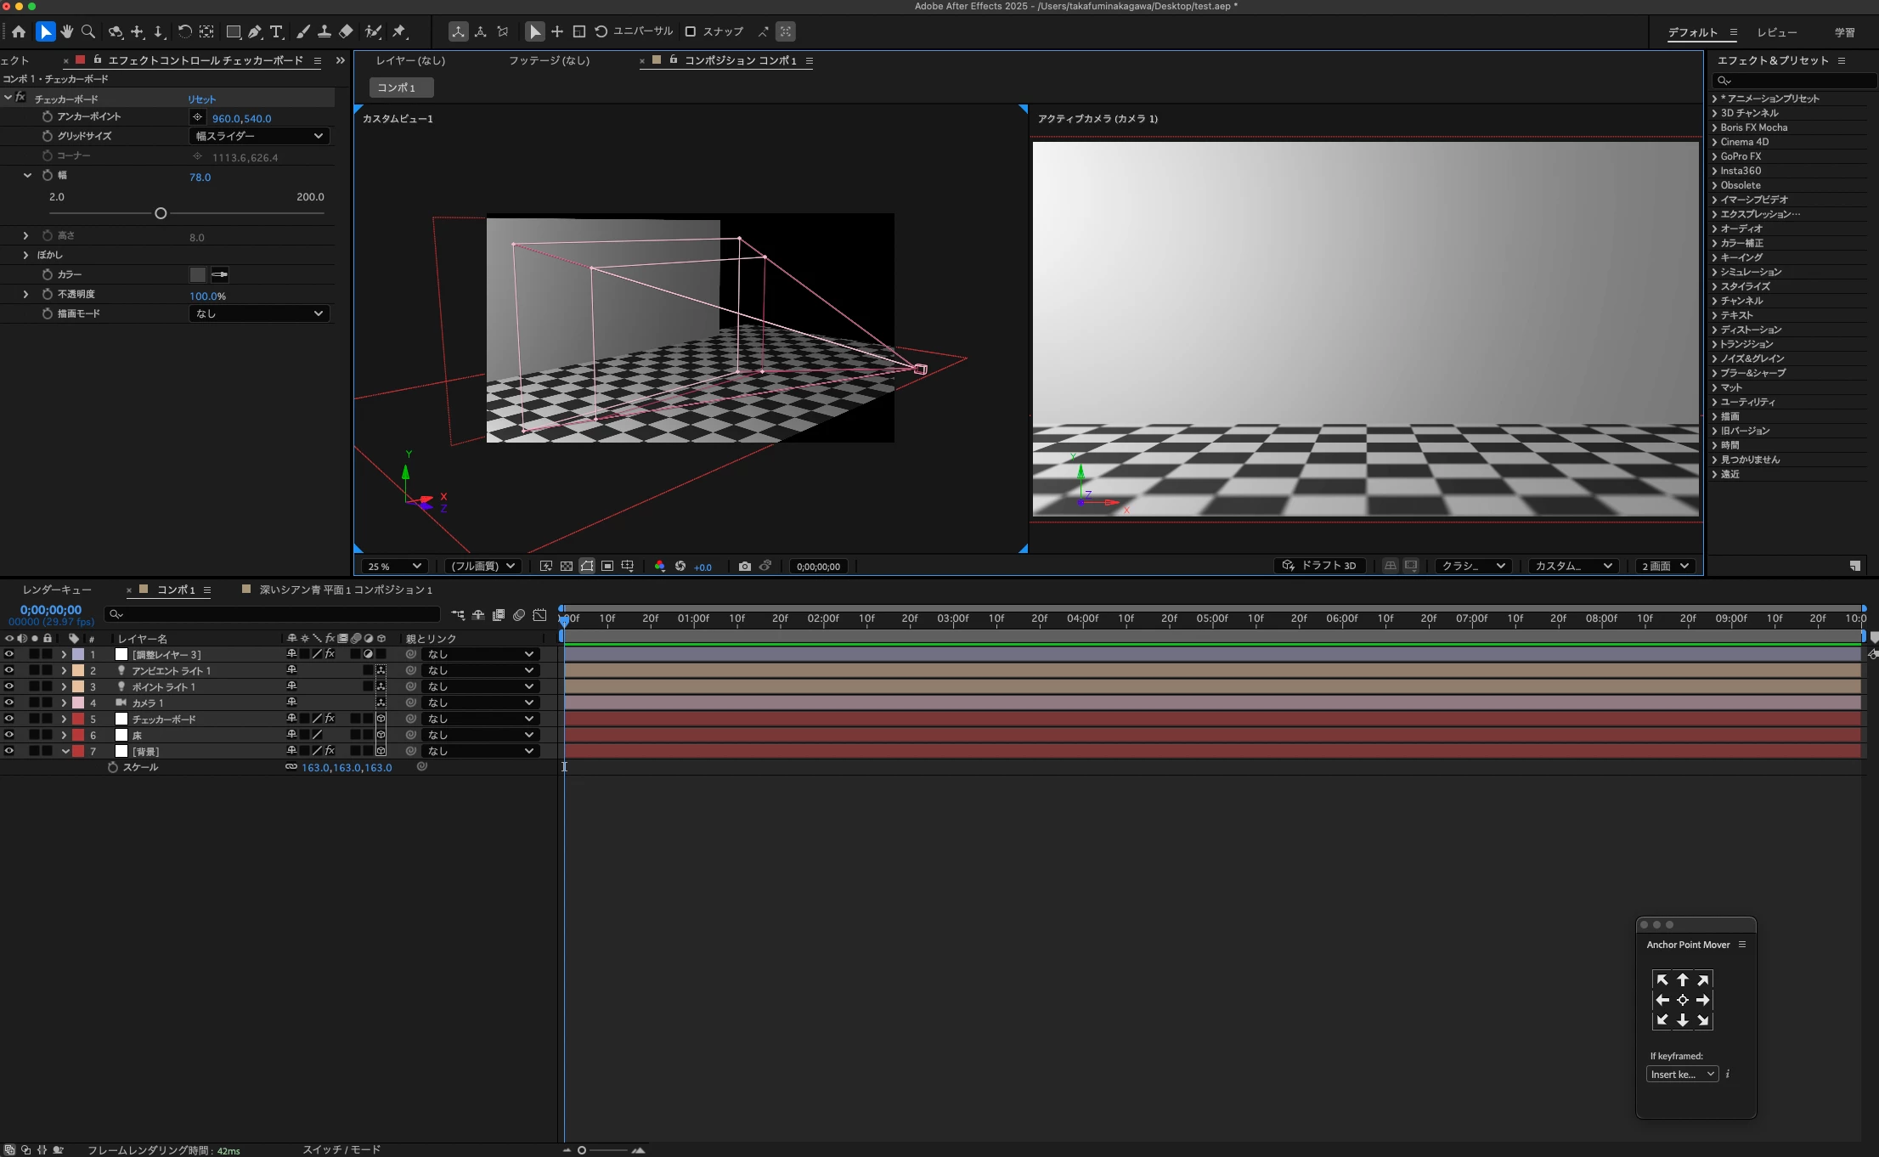
Task: Open the 25% magnification dropdown
Action: coord(394,567)
